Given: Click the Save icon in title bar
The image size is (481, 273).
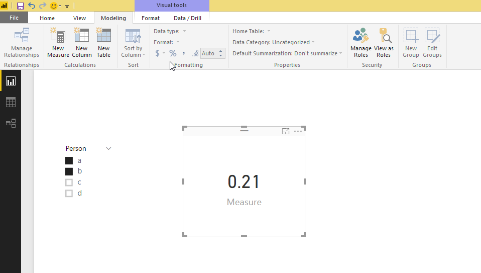Looking at the screenshot, I should [21, 6].
